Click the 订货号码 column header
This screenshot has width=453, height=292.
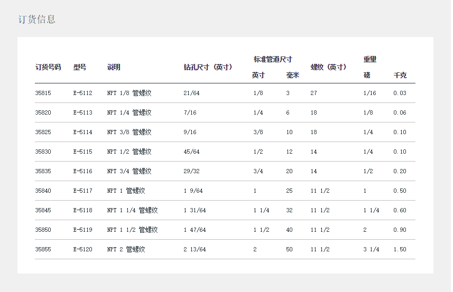(48, 67)
